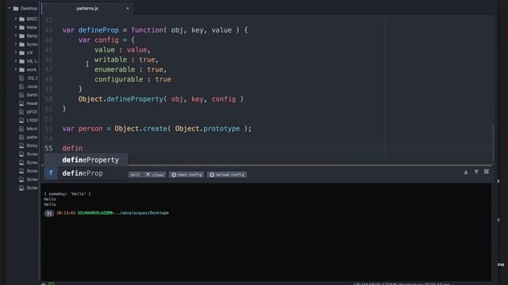Image resolution: width=508 pixels, height=285 pixels.
Task: Select the patterns.js editor tab
Action: coord(87,9)
